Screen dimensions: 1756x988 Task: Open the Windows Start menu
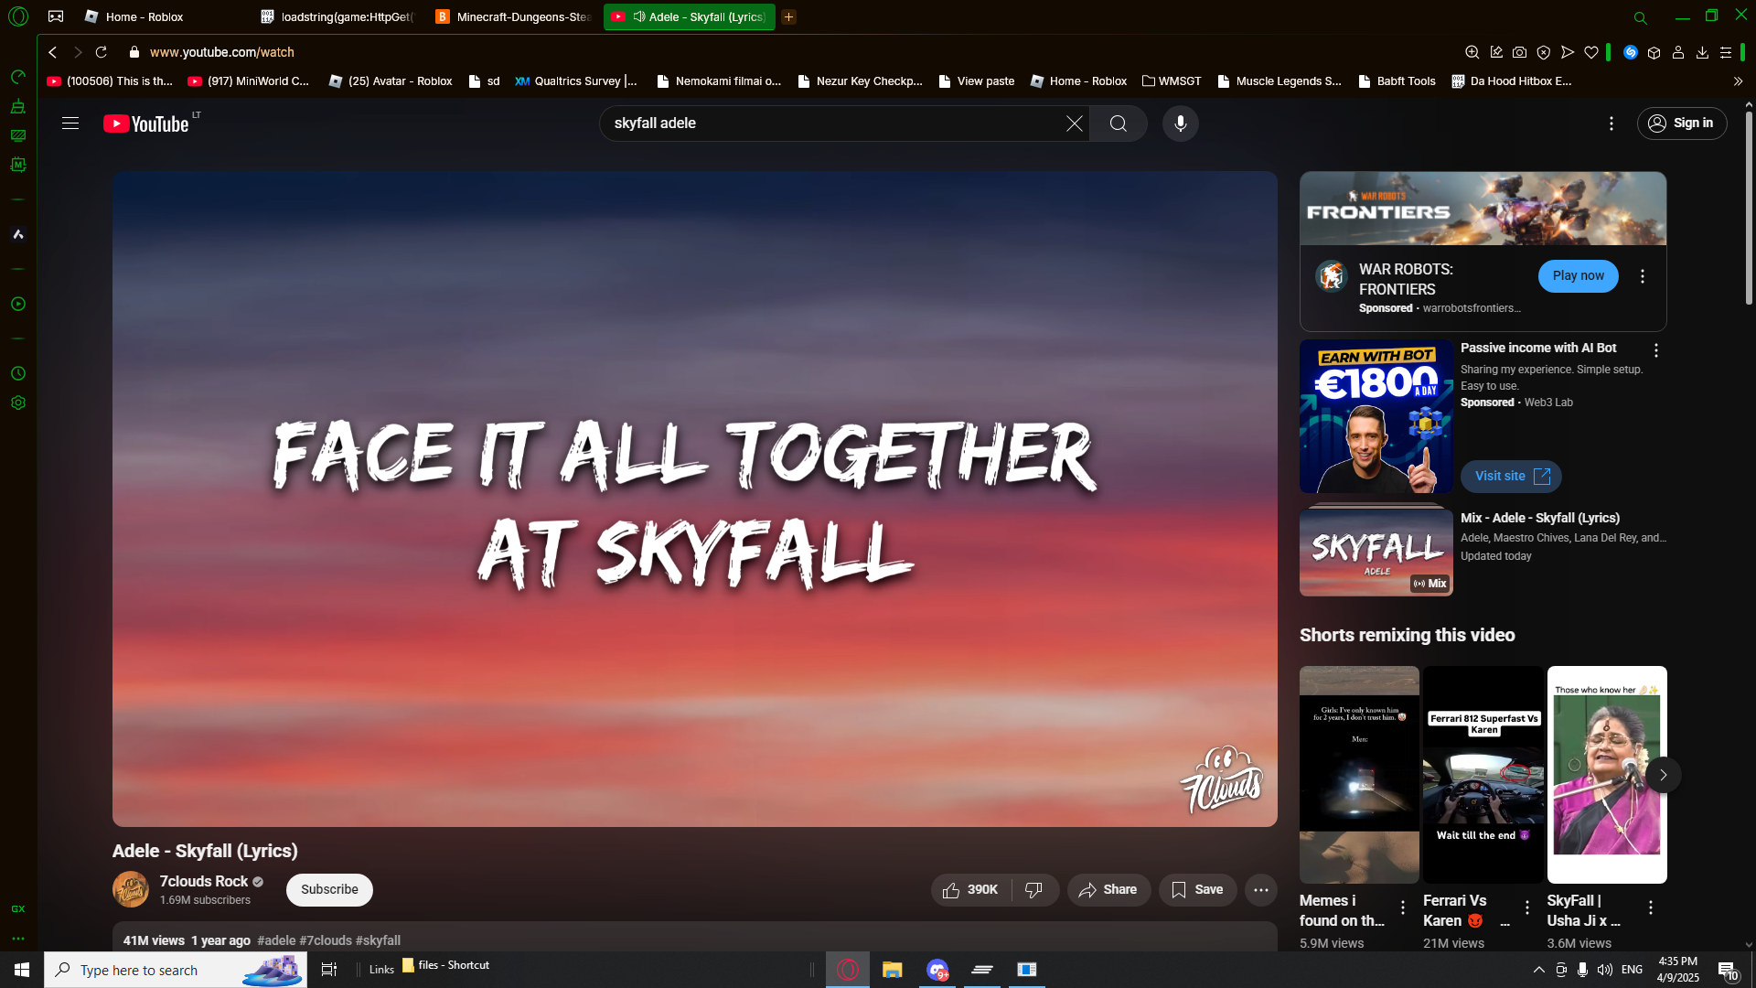tap(22, 970)
